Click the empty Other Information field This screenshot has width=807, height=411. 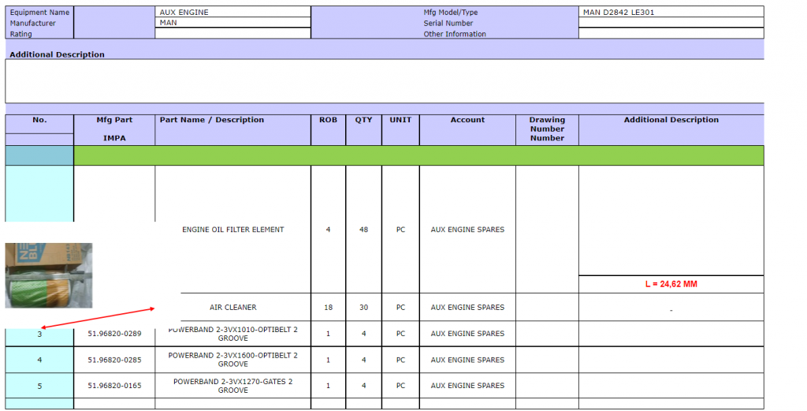pos(671,34)
